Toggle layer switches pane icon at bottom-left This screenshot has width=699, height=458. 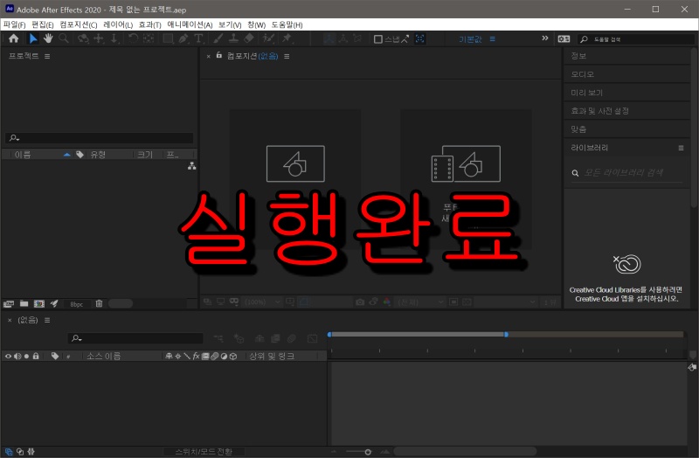click(x=9, y=451)
